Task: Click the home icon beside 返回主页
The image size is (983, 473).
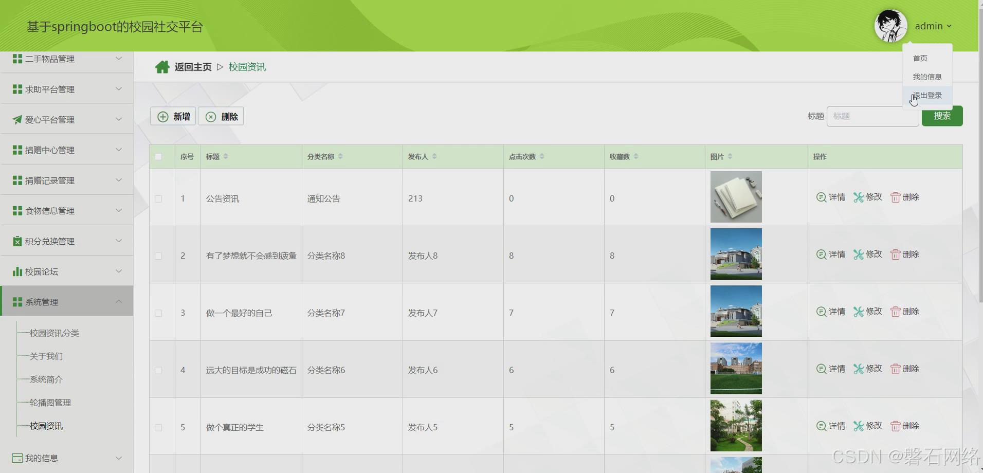Action: tap(162, 66)
